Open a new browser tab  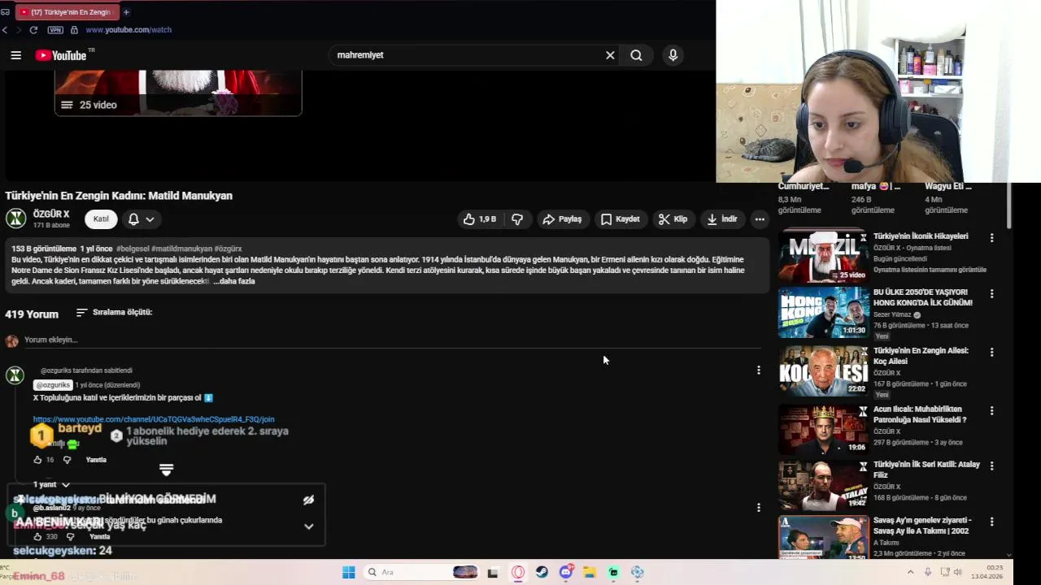(x=126, y=12)
